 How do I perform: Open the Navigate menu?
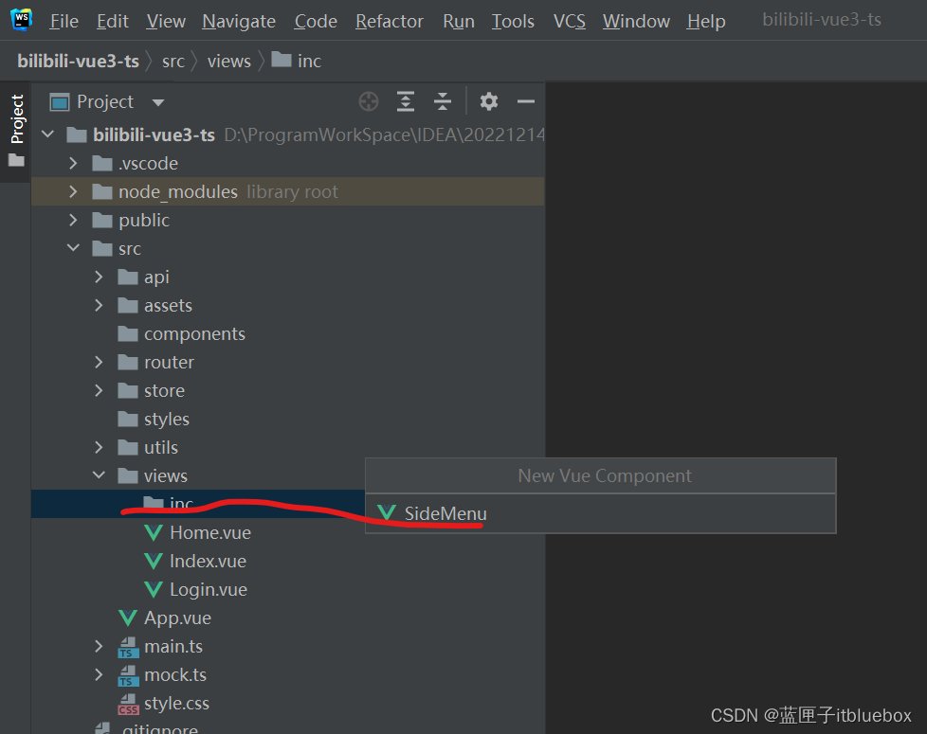[x=239, y=21]
